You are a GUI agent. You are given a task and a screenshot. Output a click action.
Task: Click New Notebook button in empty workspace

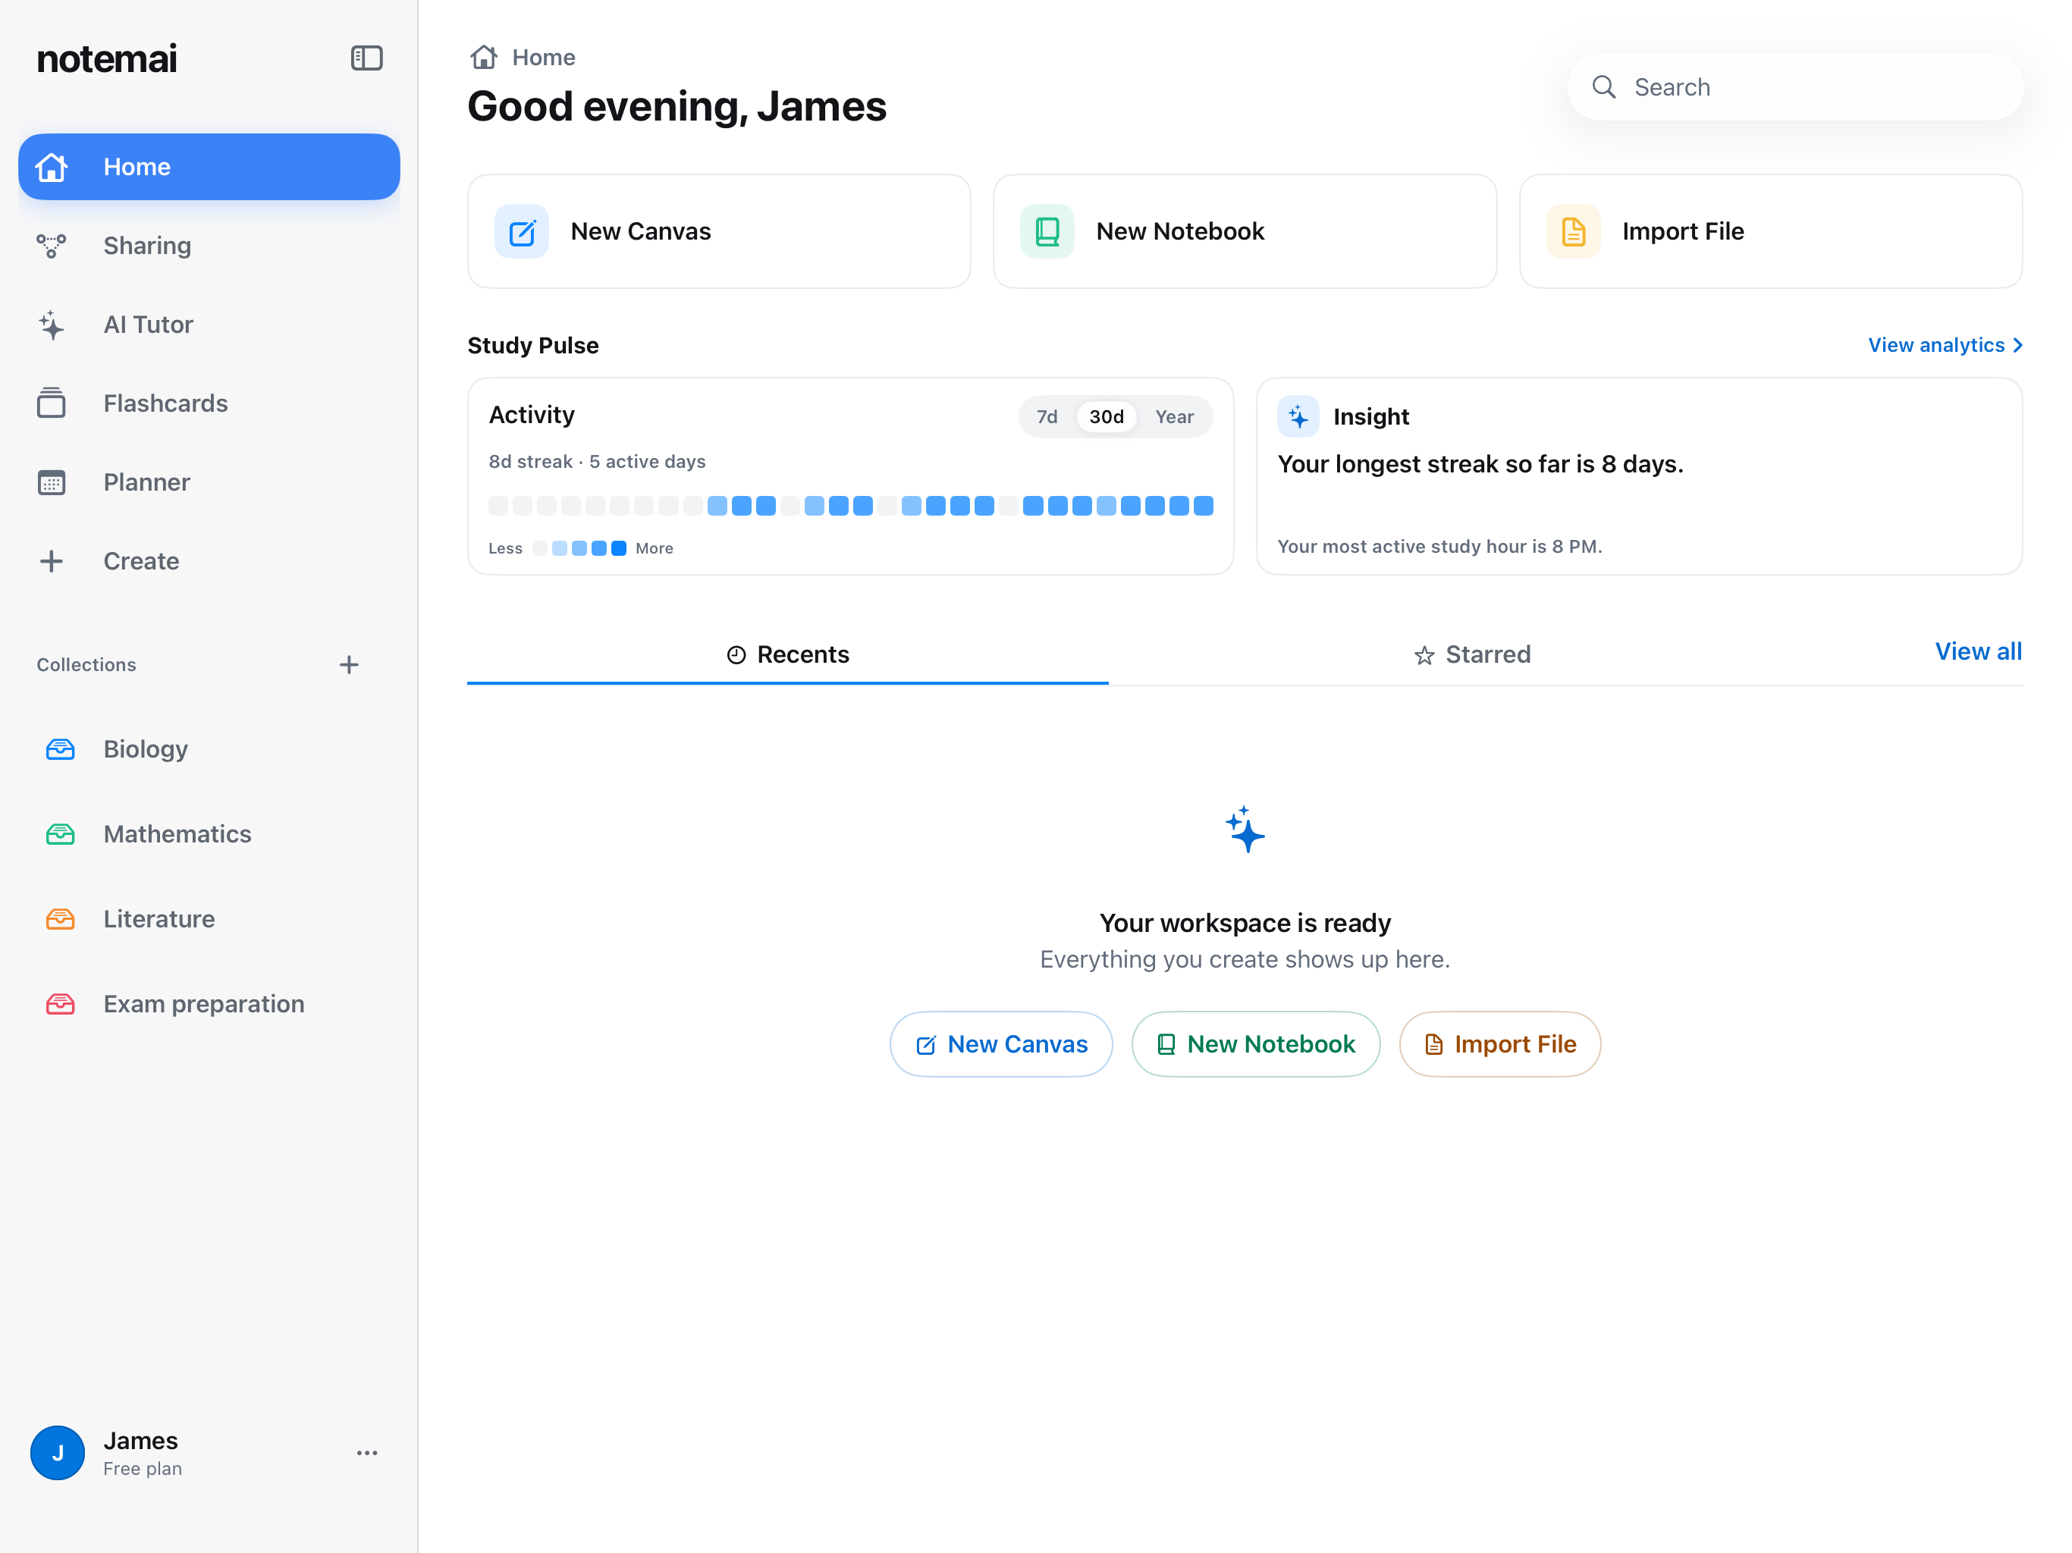tap(1256, 1044)
